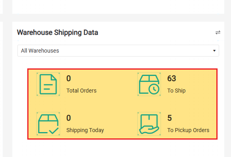
Task: Click the 5 count for pickup orders
Action: tap(170, 118)
